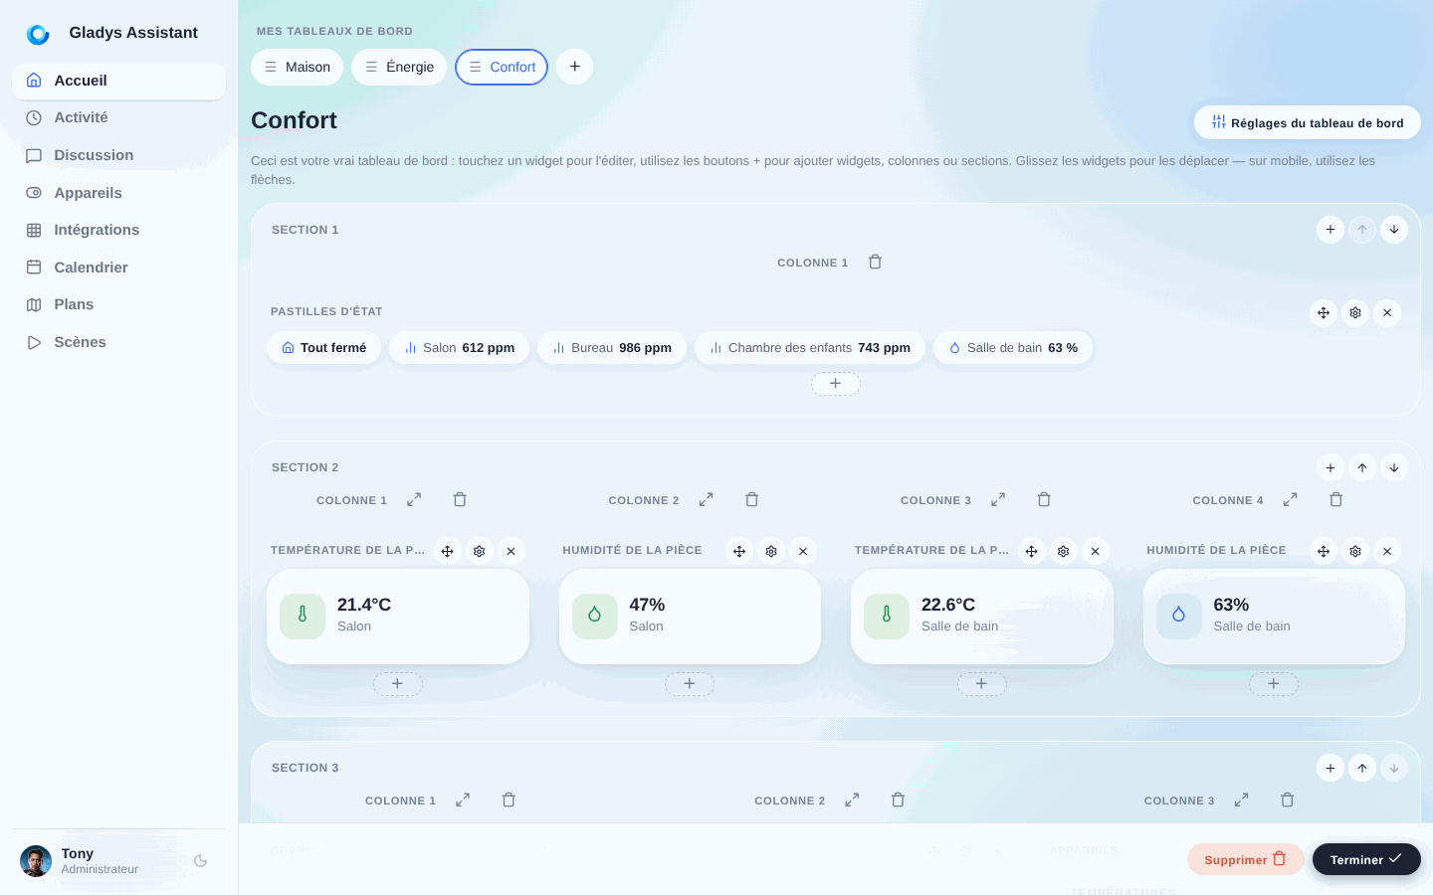This screenshot has width=1433, height=895.
Task: Toggle dark mode moon icon
Action: point(201,861)
